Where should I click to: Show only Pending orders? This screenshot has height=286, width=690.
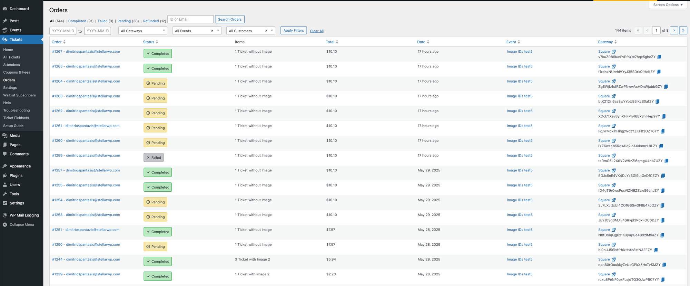pos(124,21)
